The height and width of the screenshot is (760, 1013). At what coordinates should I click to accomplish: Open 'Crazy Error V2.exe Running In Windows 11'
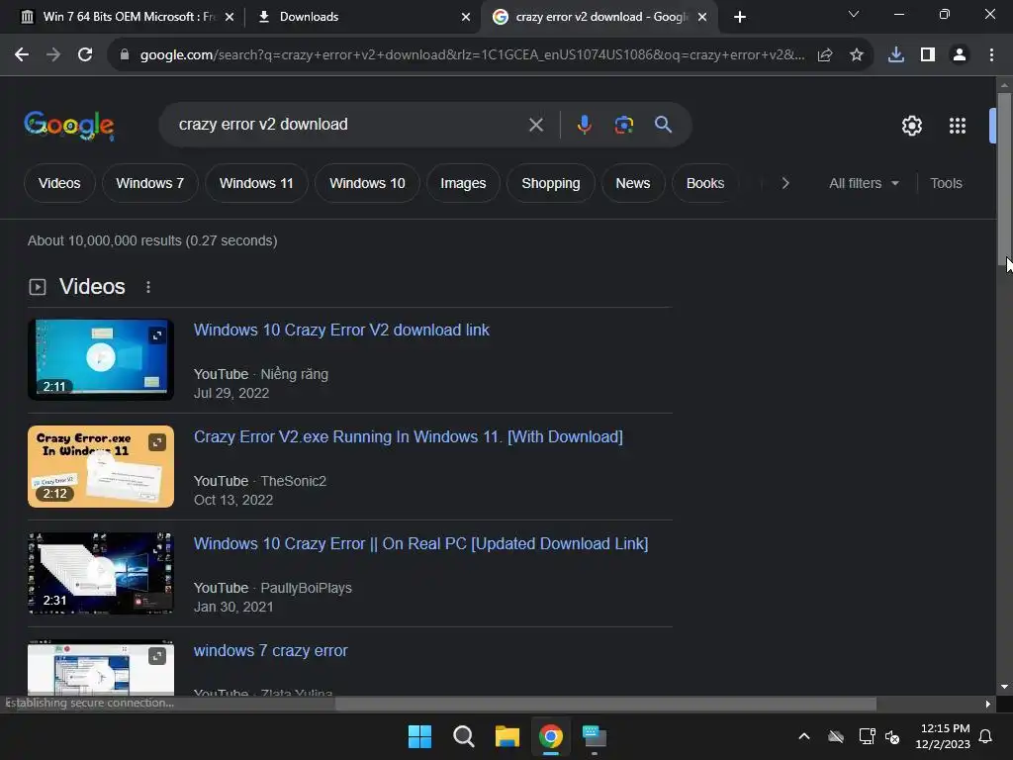click(x=409, y=436)
